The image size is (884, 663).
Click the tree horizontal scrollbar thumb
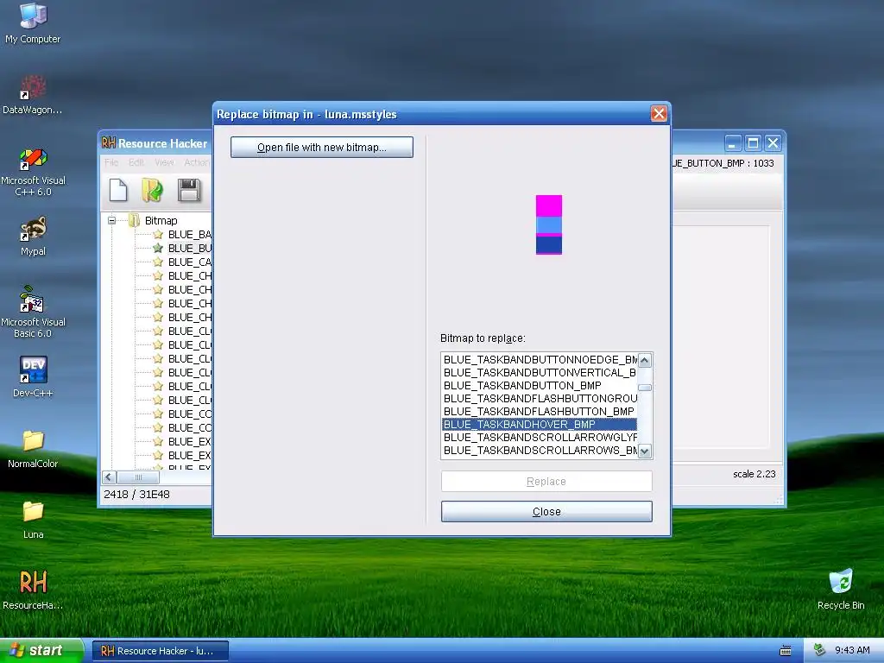coord(138,477)
